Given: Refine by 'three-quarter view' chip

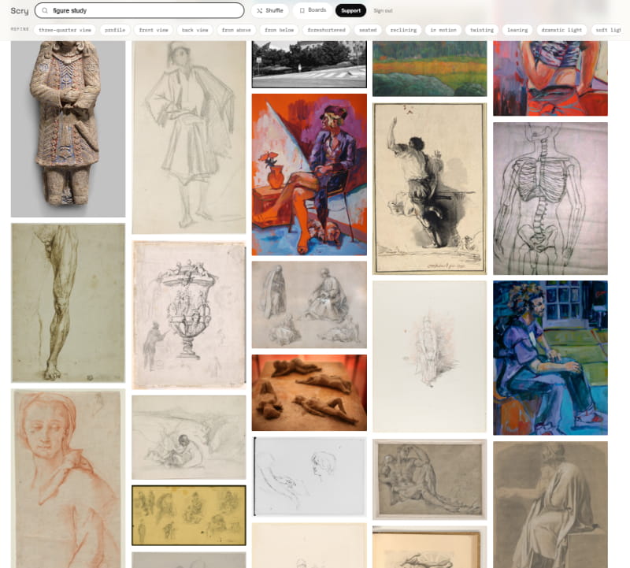Looking at the screenshot, I should (x=65, y=30).
